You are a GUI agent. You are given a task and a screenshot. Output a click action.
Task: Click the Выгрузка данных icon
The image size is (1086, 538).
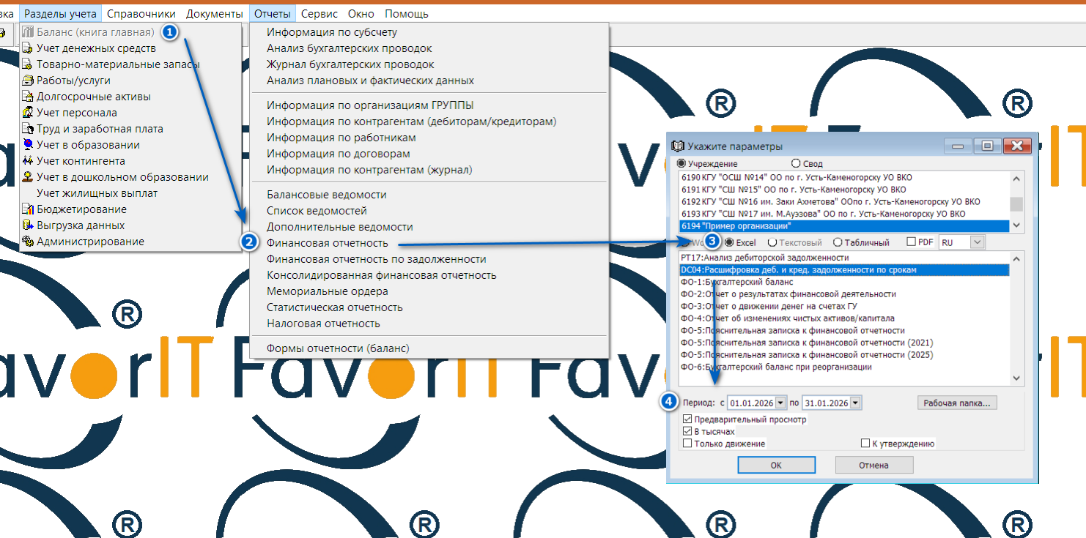tap(28, 225)
